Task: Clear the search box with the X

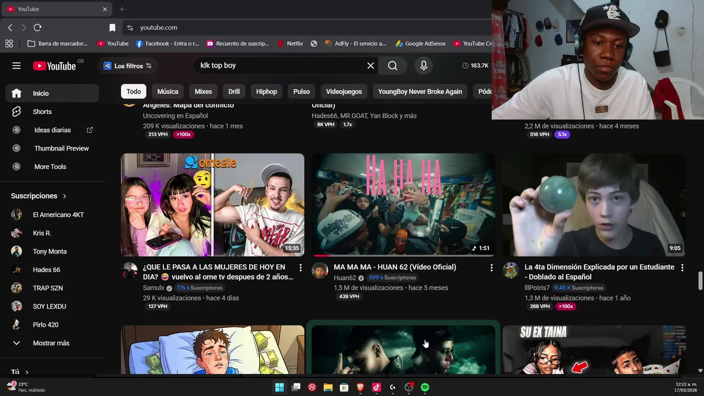Action: tap(371, 65)
